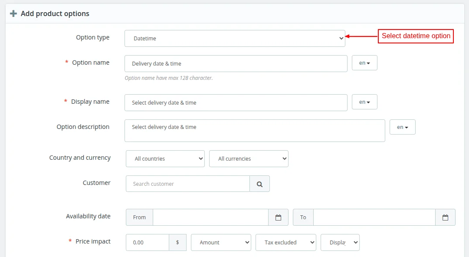The height and width of the screenshot is (257, 469).
Task: Open the en language selector beside Display name
Action: point(364,102)
